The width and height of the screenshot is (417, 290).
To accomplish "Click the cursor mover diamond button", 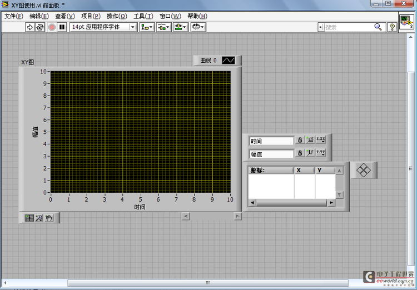I will (364, 170).
